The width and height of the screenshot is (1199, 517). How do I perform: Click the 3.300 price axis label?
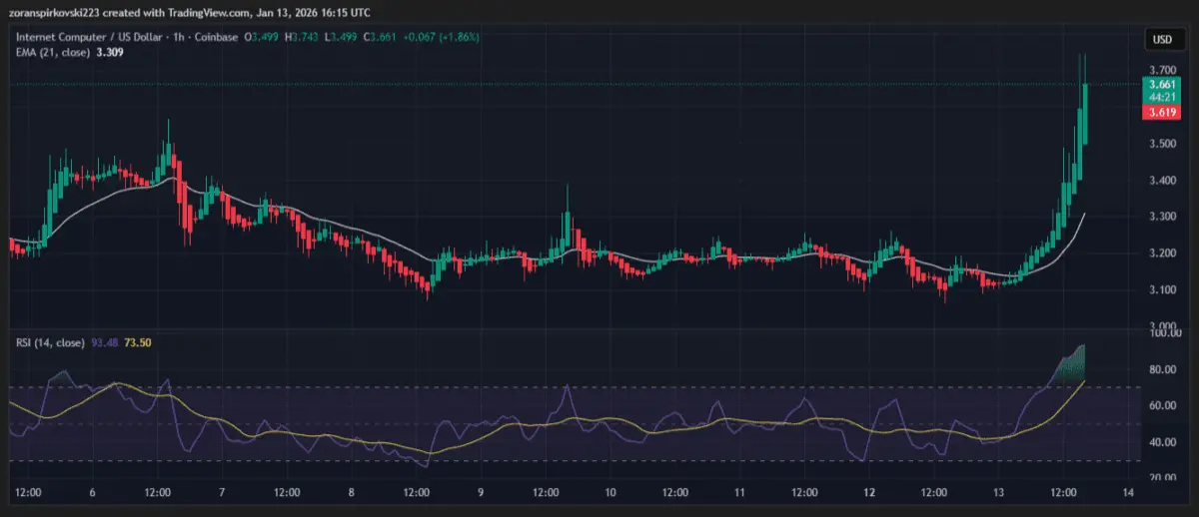[x=1162, y=217]
